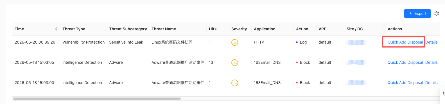Click Intelligence Detection in 15:03:05 row
The image size is (445, 104).
(82, 62)
